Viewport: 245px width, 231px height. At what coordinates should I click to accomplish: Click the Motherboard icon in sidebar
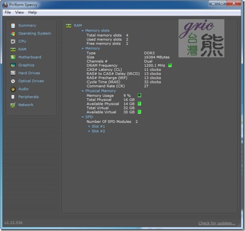13,57
